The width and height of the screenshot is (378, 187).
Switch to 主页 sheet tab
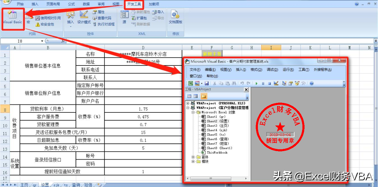point(24,185)
